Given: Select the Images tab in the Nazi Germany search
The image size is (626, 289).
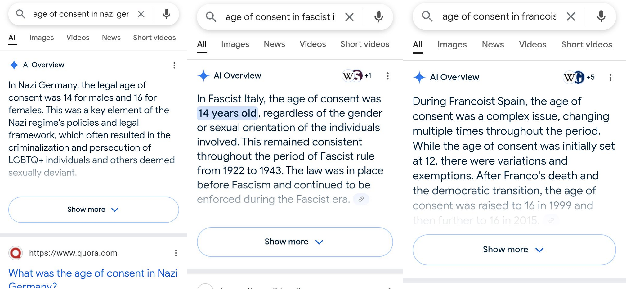Looking at the screenshot, I should [x=42, y=38].
